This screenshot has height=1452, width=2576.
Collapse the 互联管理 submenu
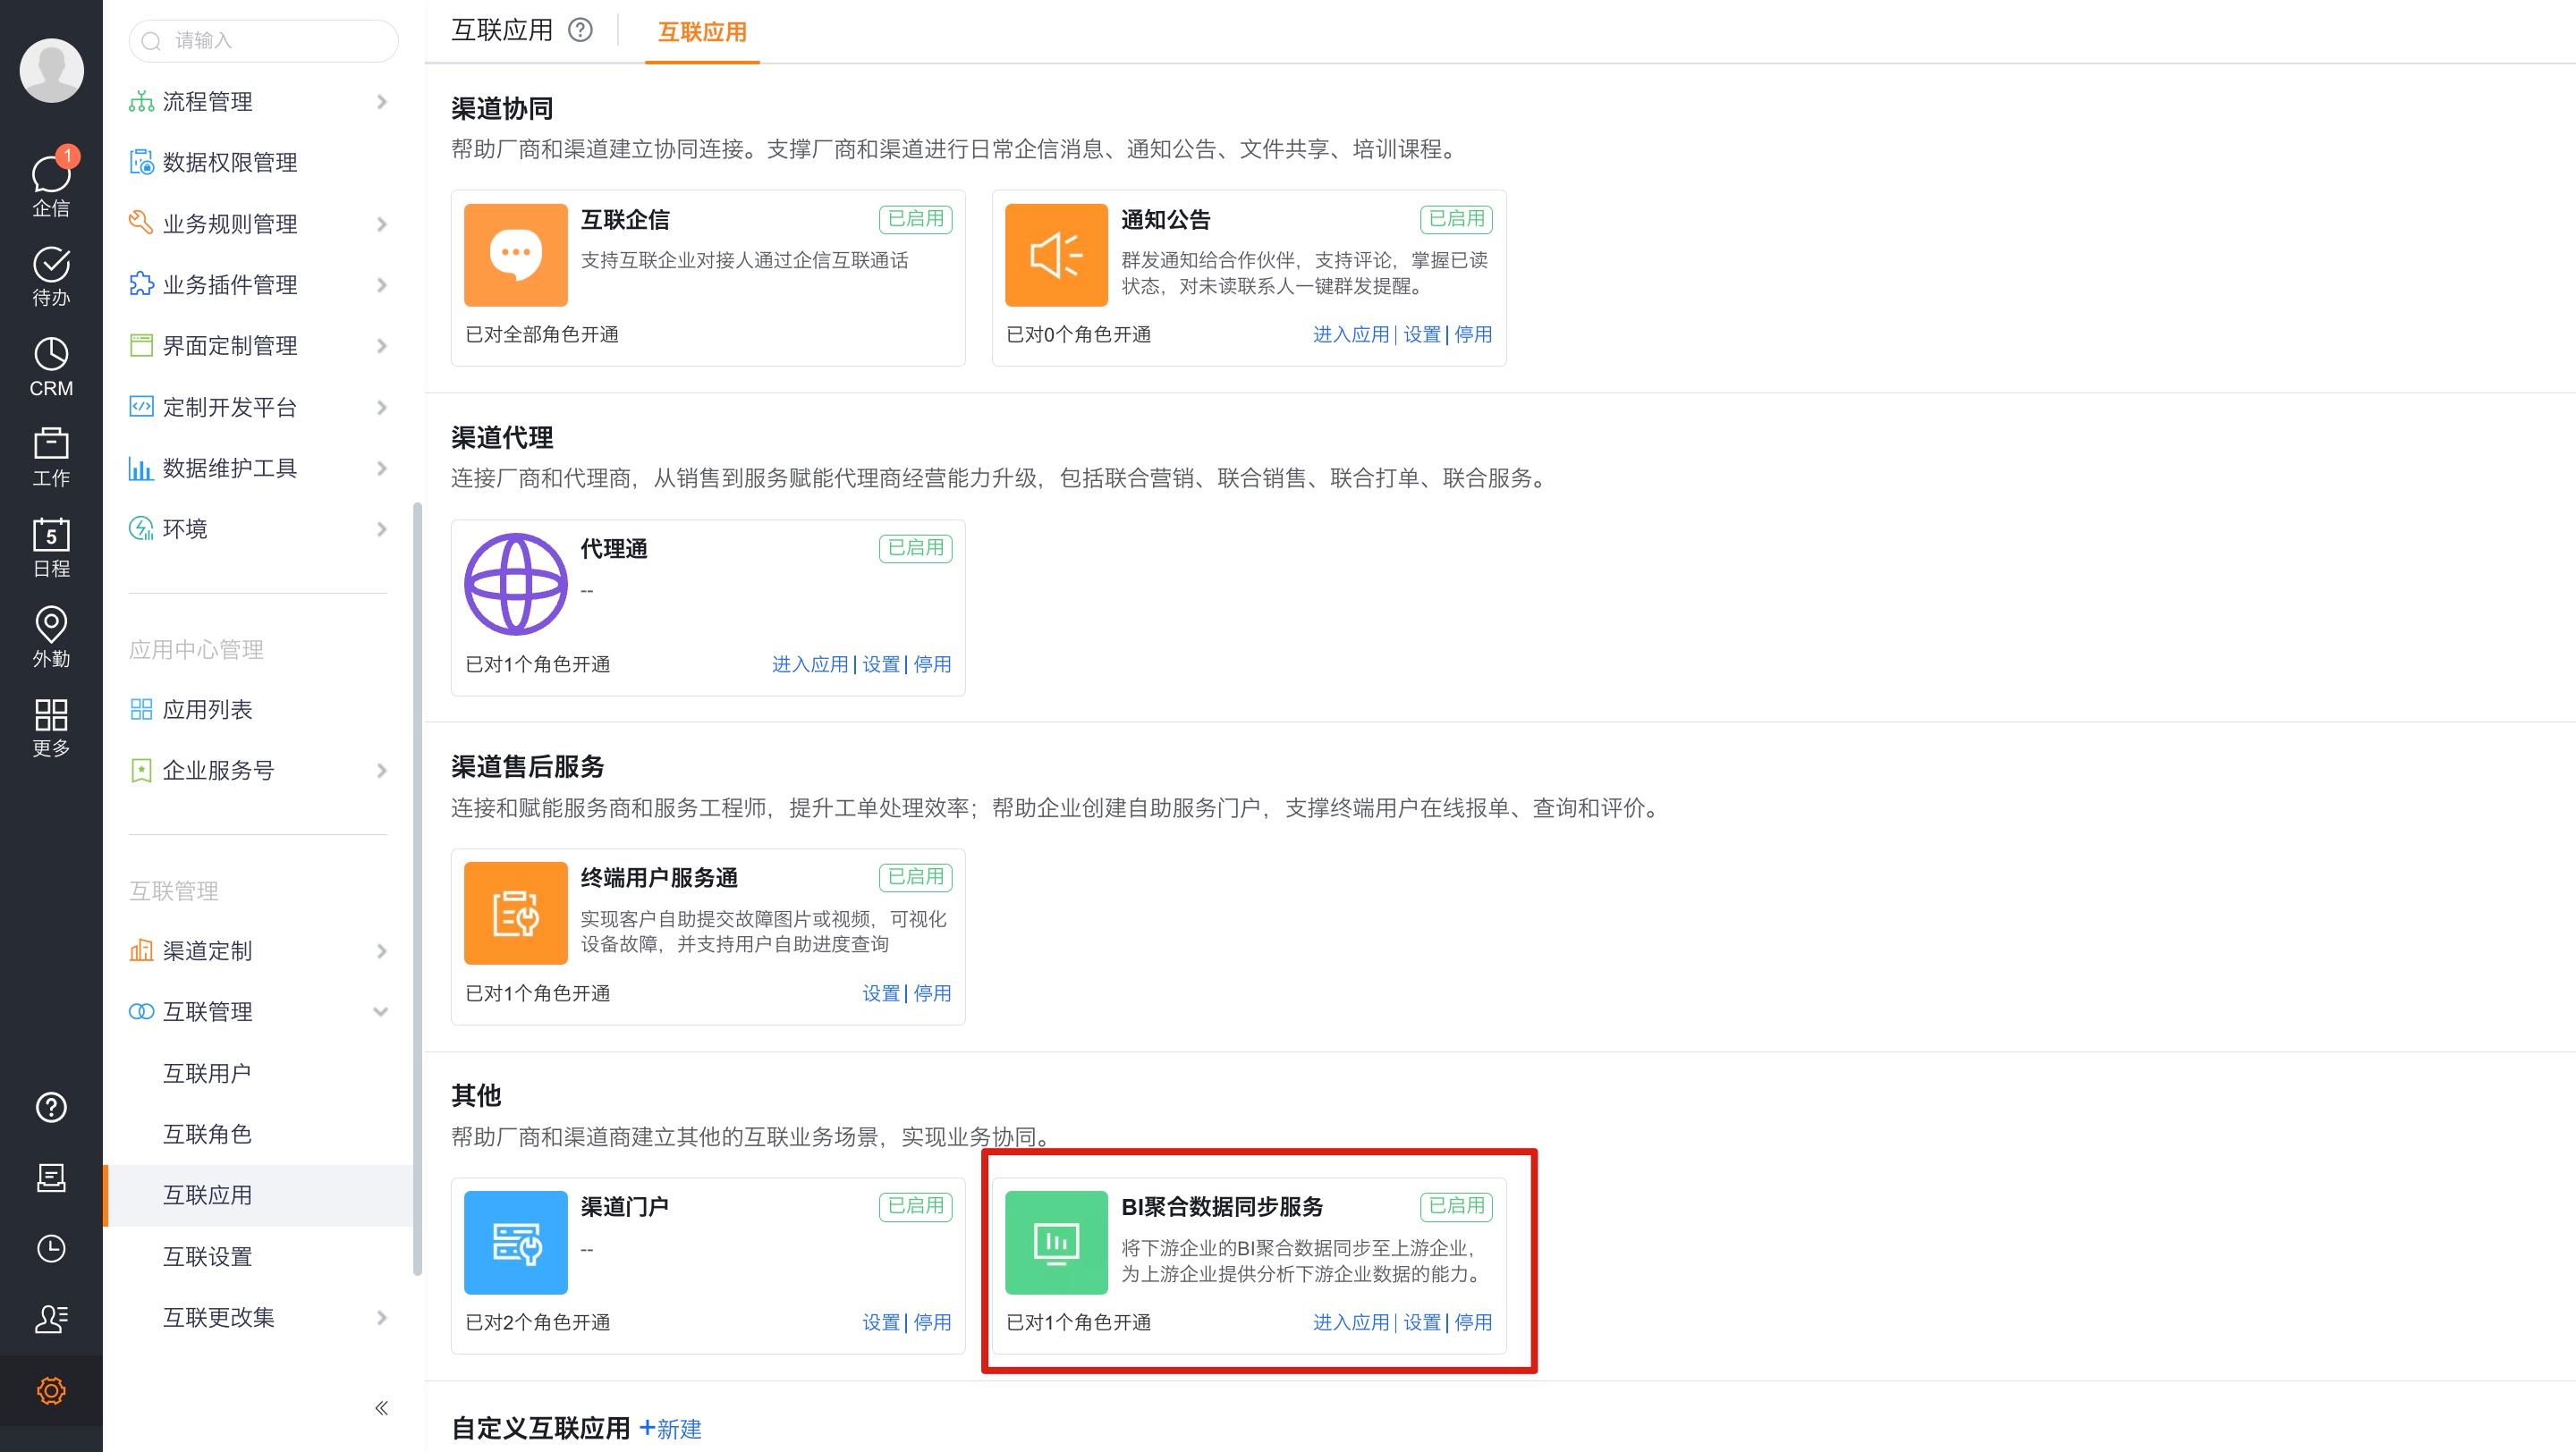click(x=381, y=1011)
